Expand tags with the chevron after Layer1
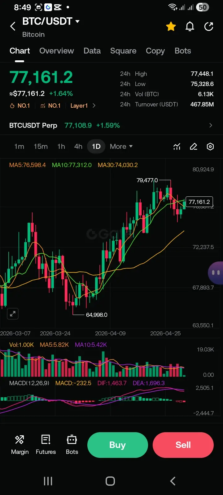 tap(94, 106)
